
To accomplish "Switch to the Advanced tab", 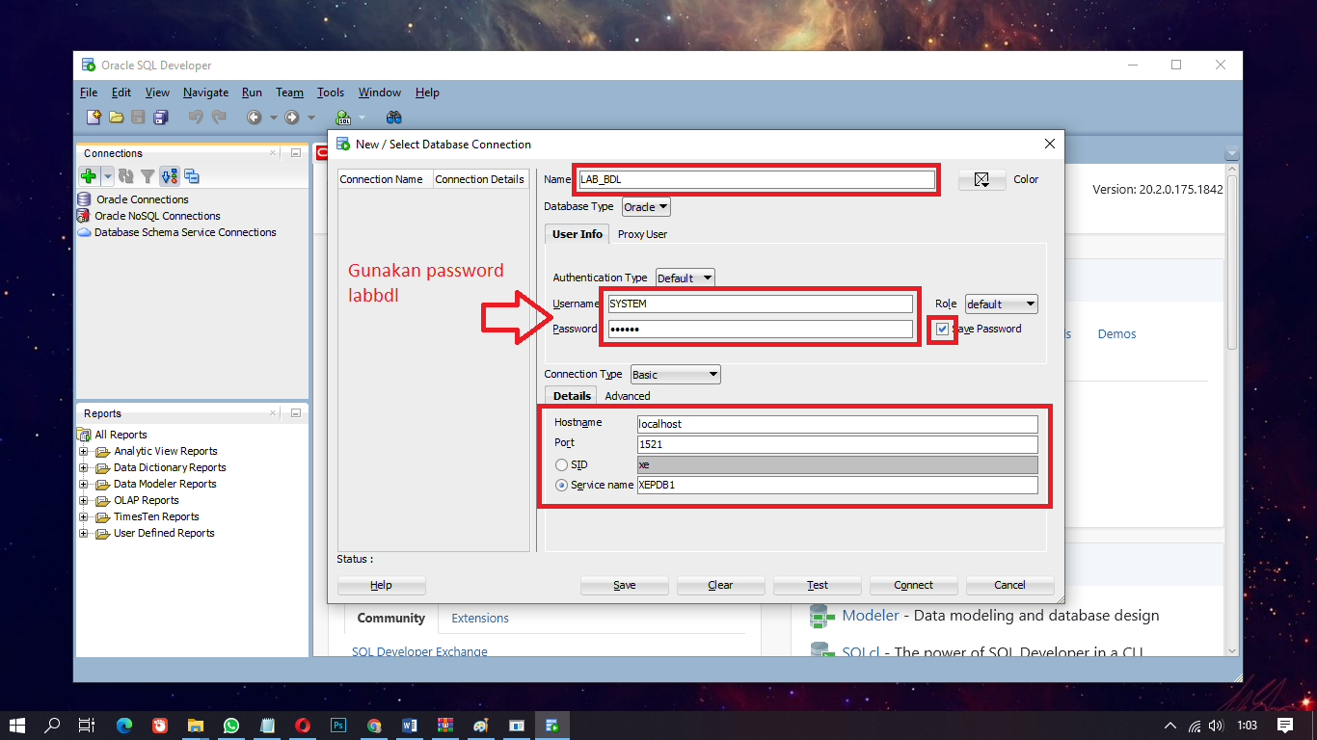I will 628,396.
